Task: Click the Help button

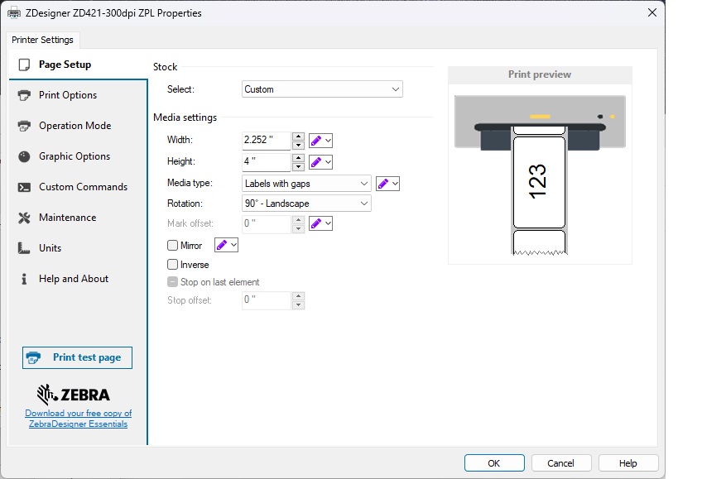Action: (628, 463)
